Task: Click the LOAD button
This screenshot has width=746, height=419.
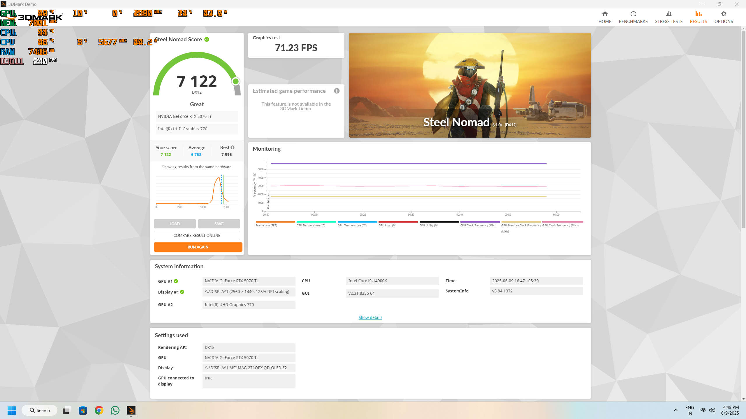Action: 175,224
